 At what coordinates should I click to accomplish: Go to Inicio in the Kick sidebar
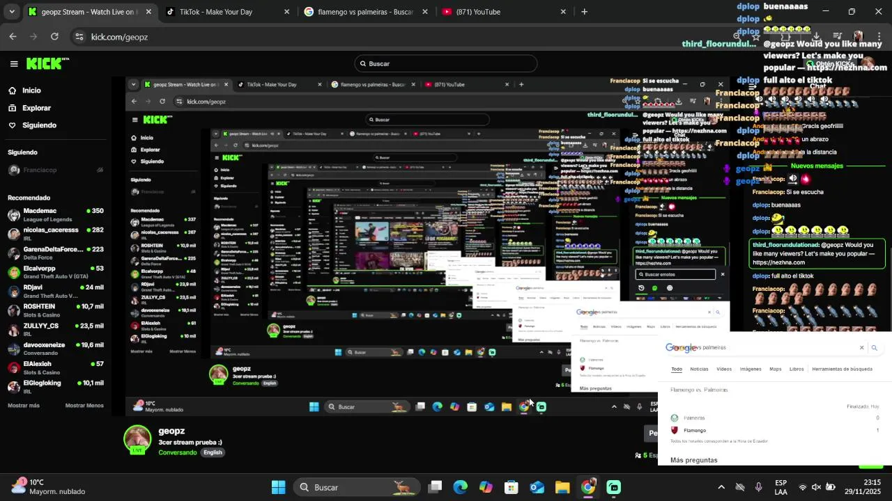(31, 90)
